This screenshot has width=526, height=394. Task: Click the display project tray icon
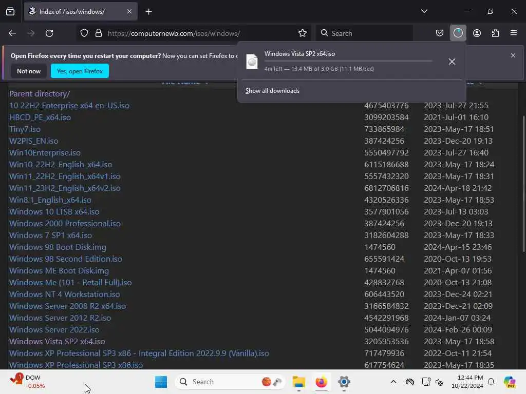[426, 382]
